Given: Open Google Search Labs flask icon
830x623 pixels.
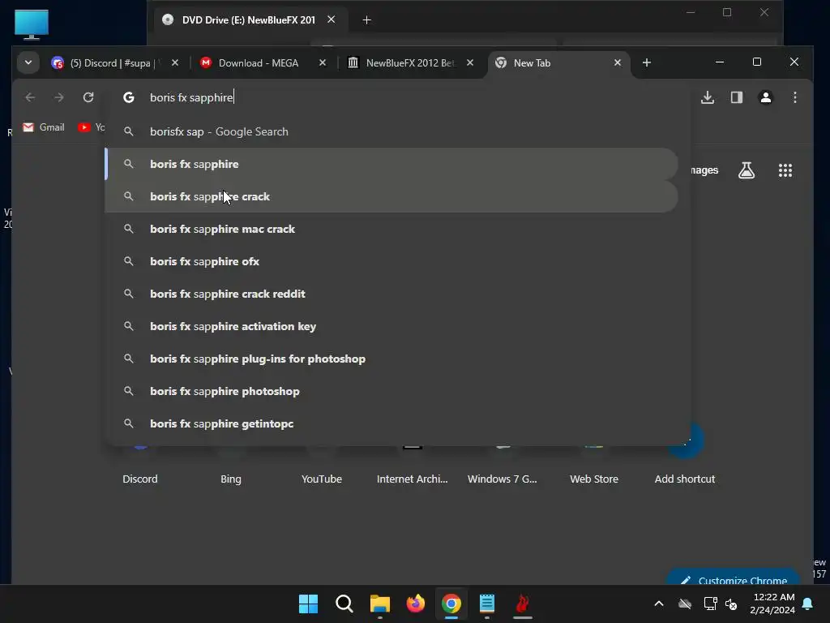Looking at the screenshot, I should click(x=747, y=170).
